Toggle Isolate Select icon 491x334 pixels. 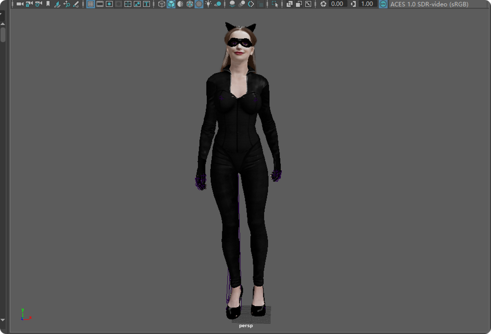click(x=275, y=4)
